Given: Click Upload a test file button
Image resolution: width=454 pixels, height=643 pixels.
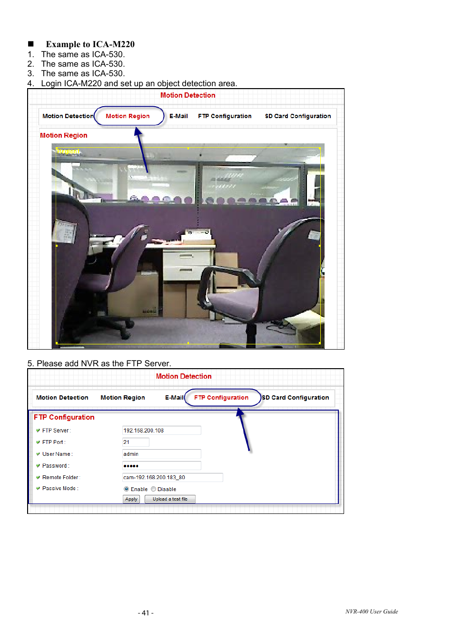Looking at the screenshot, I should pos(170,499).
